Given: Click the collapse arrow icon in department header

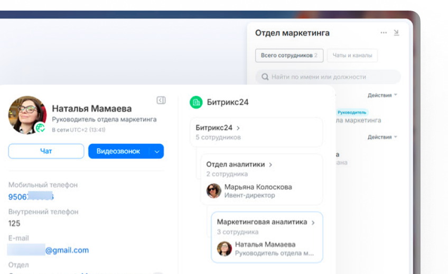Looking at the screenshot, I should click(397, 33).
